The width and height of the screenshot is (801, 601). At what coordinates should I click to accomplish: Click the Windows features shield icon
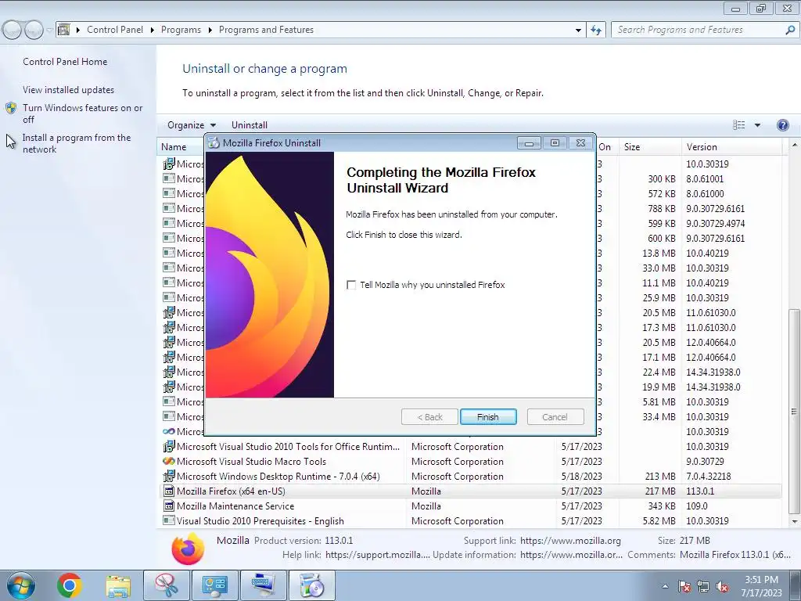11,108
